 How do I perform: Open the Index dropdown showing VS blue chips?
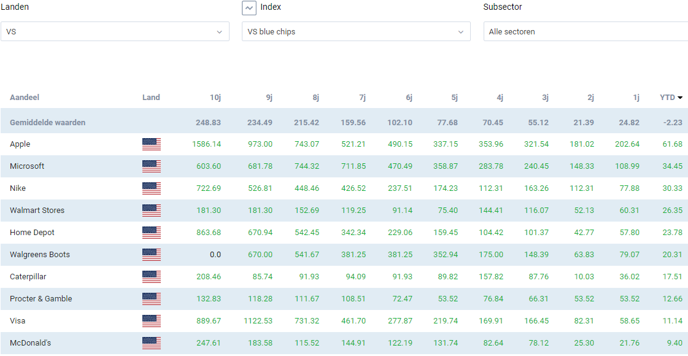click(x=357, y=31)
